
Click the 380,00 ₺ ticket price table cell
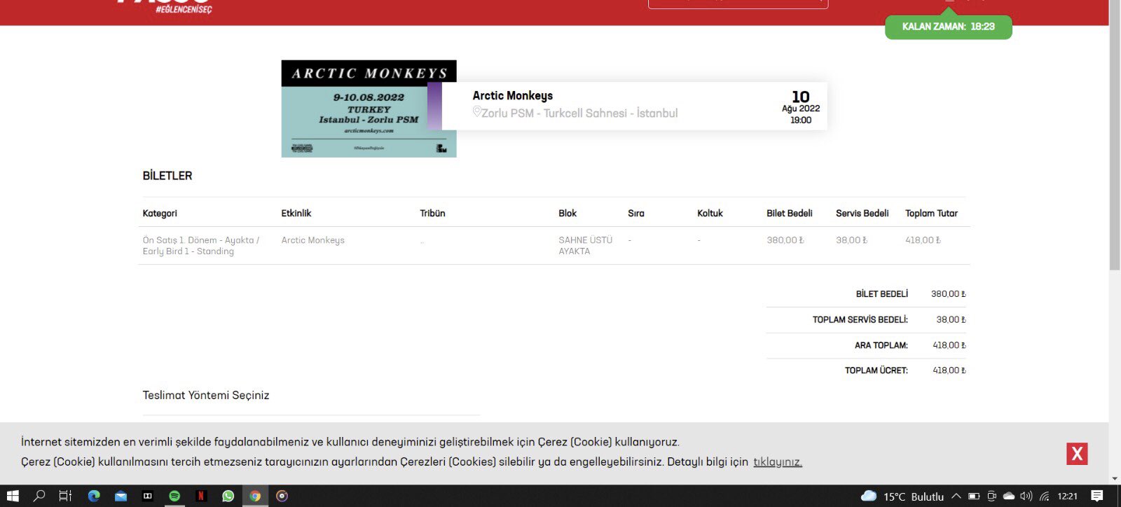point(785,240)
